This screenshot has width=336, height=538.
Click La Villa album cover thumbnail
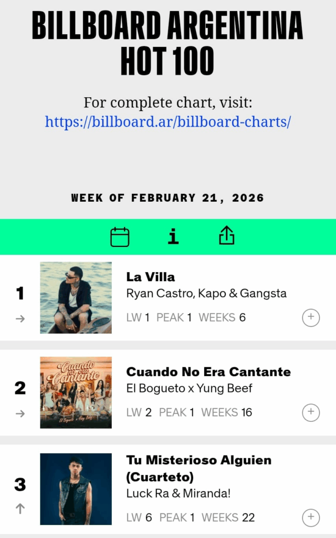click(x=76, y=297)
